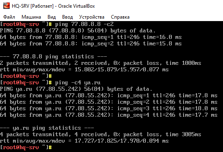Click the 'ping 77.88.8.8 -c2' command text
Image resolution: width=223 pixels, height=152 pixels.
tap(84, 24)
